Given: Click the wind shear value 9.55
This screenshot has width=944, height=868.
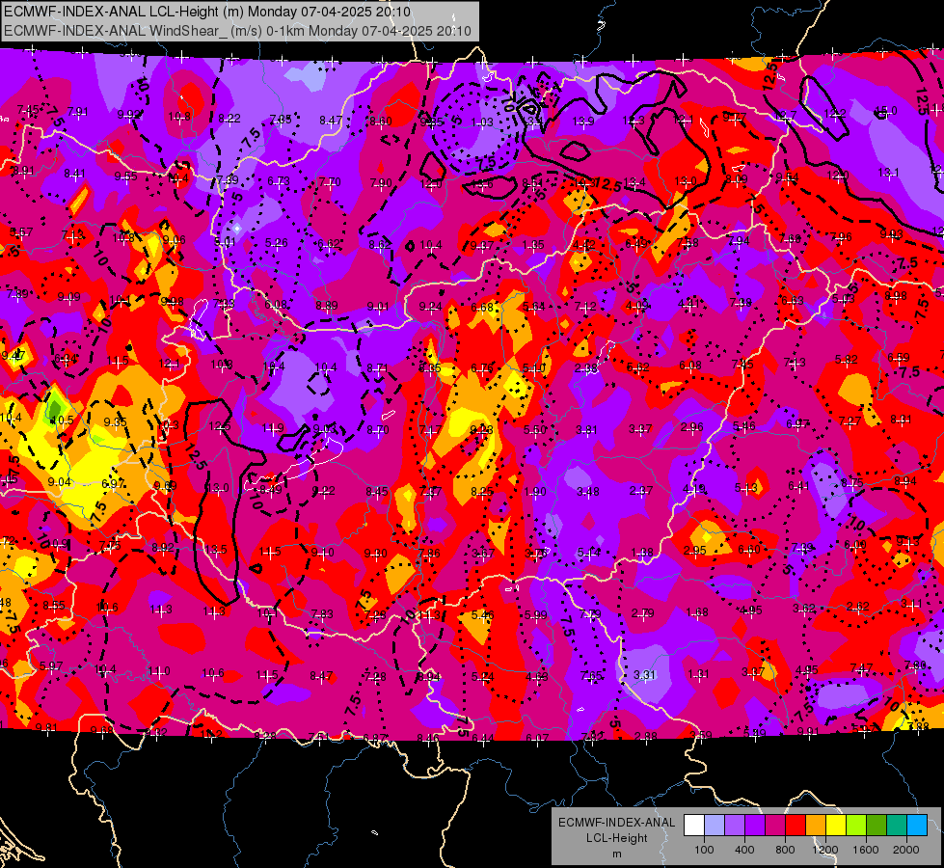Looking at the screenshot, I should (125, 176).
